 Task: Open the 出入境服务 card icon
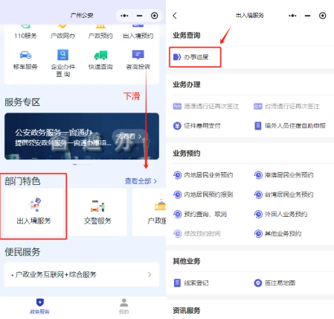pos(34,204)
